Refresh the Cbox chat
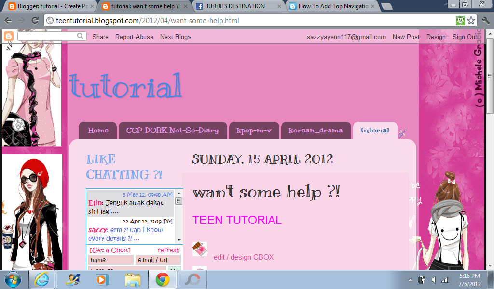The height and width of the screenshot is (289, 494). (168, 250)
